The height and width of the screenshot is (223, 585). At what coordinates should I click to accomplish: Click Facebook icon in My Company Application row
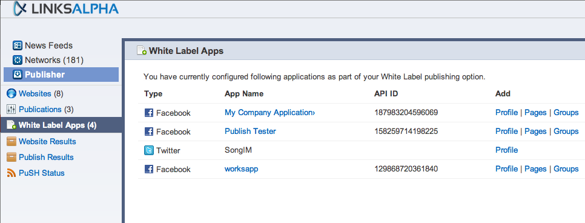(149, 113)
